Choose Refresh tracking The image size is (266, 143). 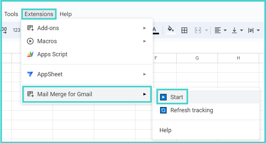click(206, 110)
